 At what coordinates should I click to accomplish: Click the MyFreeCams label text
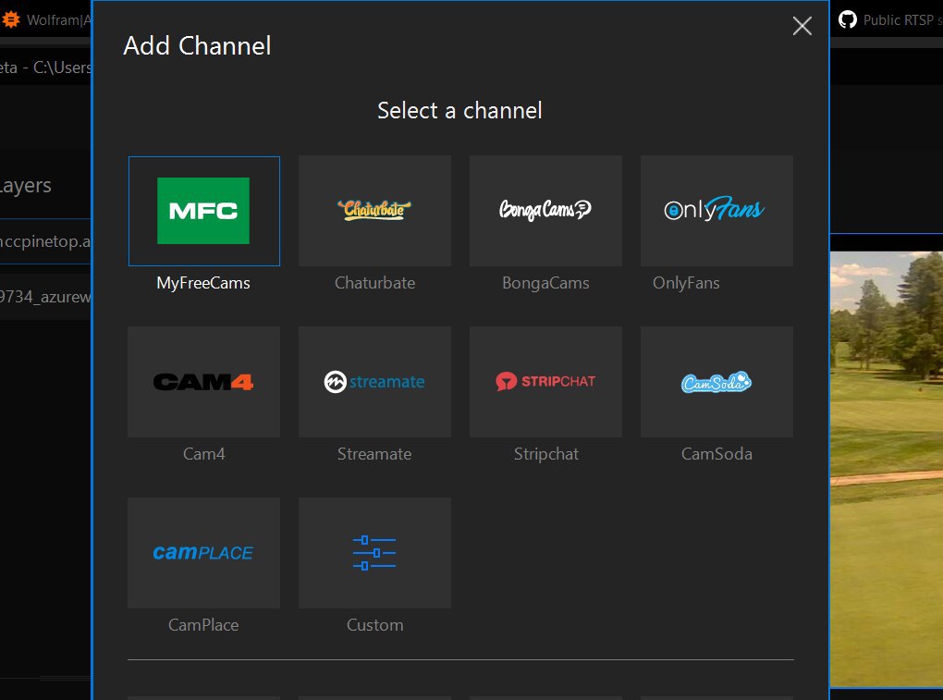point(203,283)
